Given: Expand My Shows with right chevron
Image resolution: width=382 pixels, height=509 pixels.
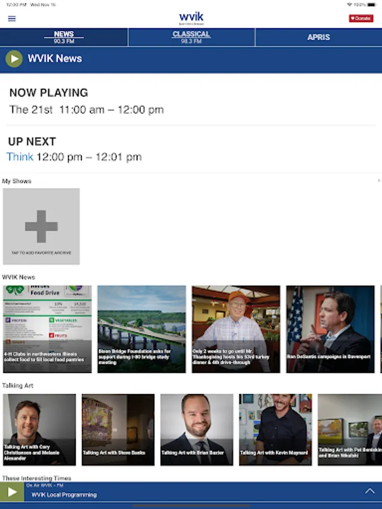Looking at the screenshot, I should pos(379,180).
